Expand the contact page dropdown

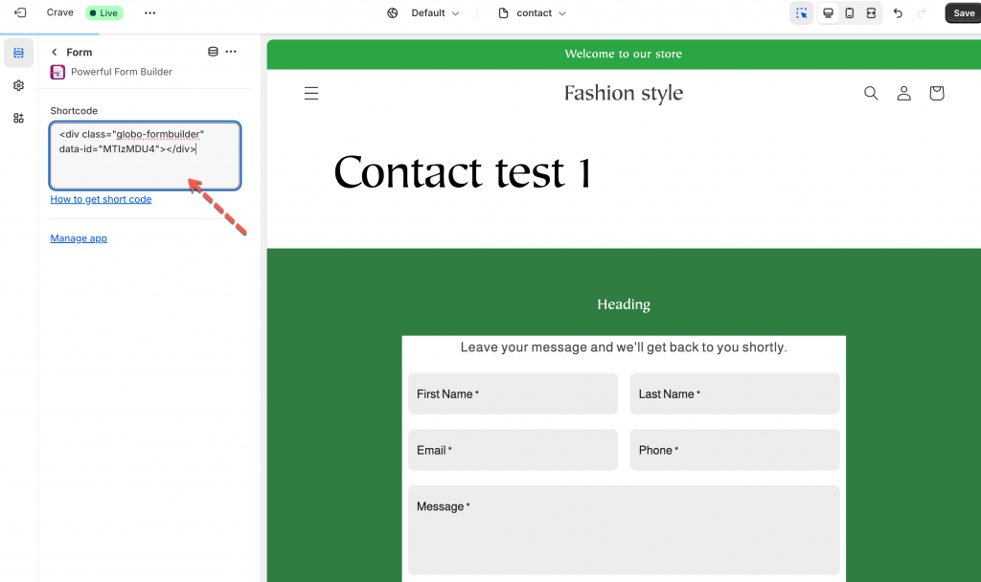pyautogui.click(x=533, y=13)
